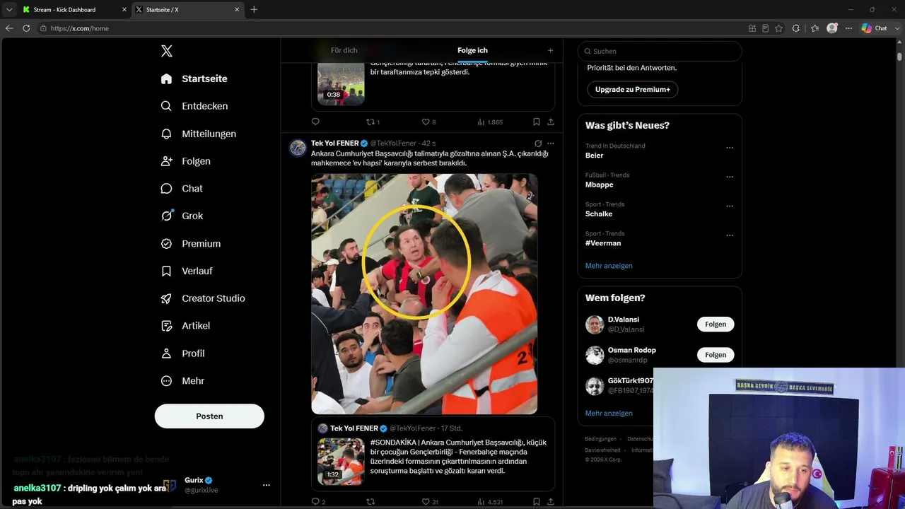The height and width of the screenshot is (509, 905).
Task: Open Copilot Chat in browser toolbar
Action: point(874,28)
